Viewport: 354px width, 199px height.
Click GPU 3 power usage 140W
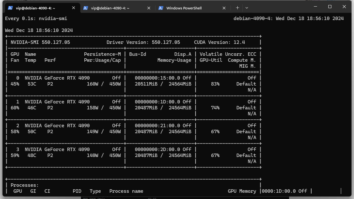coord(92,155)
